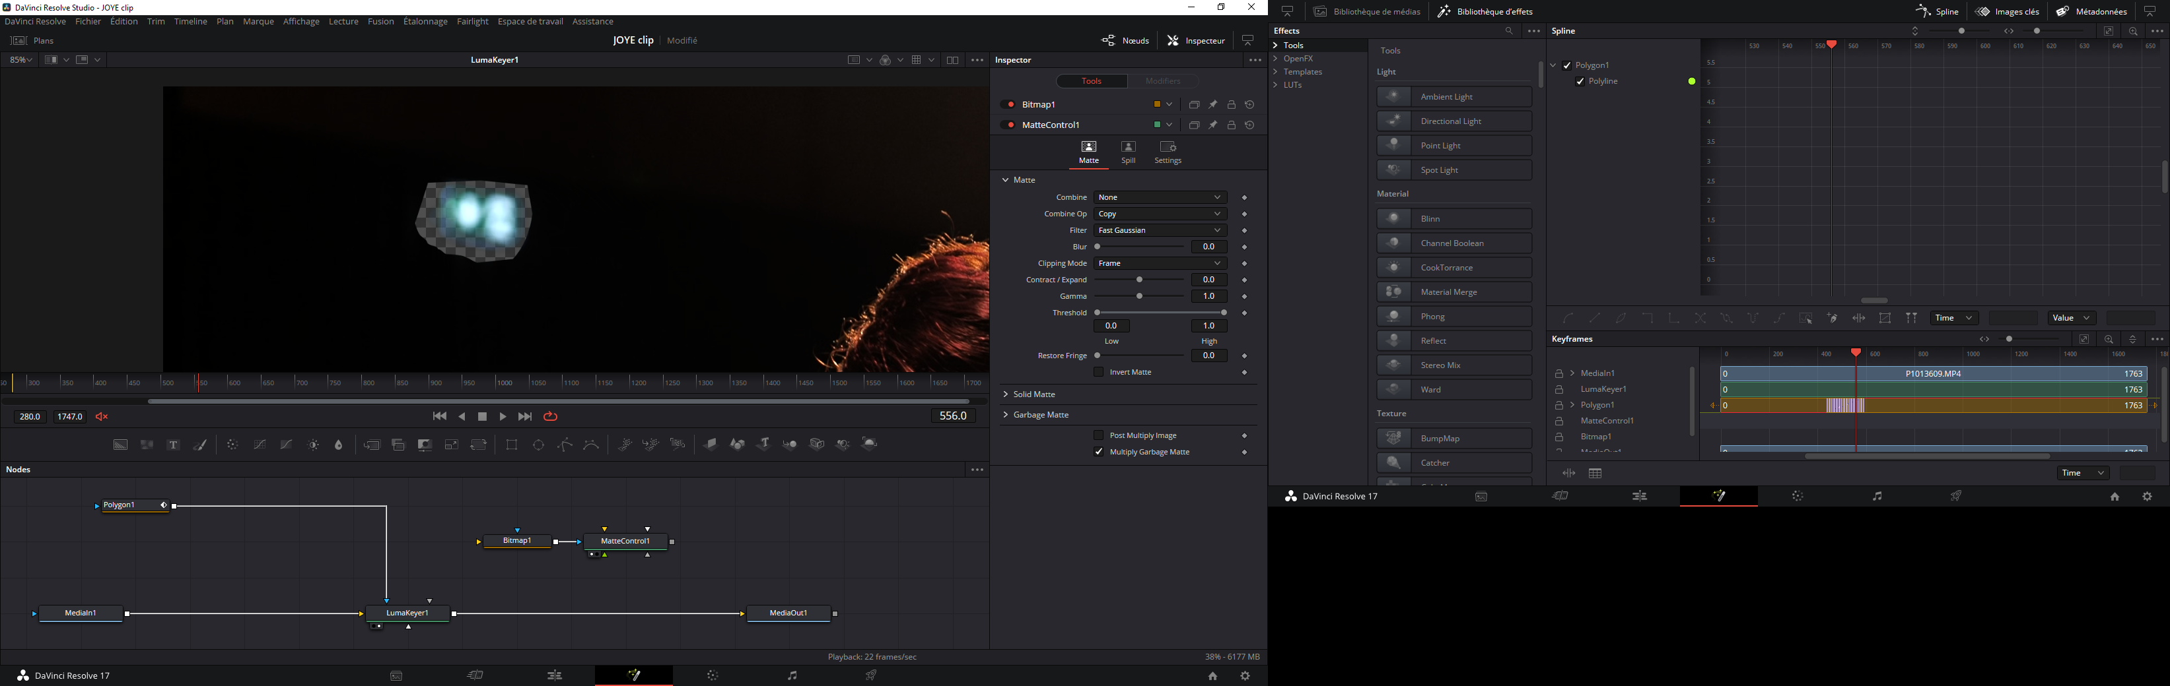Viewport: 2170px width, 686px height.
Task: Stop playback
Action: click(x=483, y=417)
